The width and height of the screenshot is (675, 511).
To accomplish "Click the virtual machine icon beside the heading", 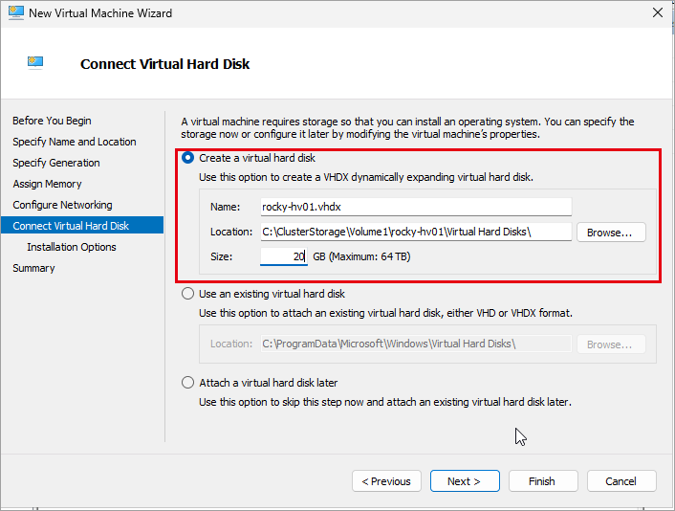I will click(x=35, y=63).
